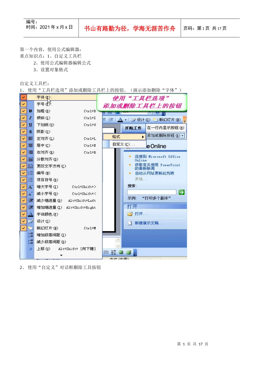This screenshot has height=368, width=260.
Task: Click the Decrease Indent (减少缩进量) icon
Action: [x=30, y=200]
